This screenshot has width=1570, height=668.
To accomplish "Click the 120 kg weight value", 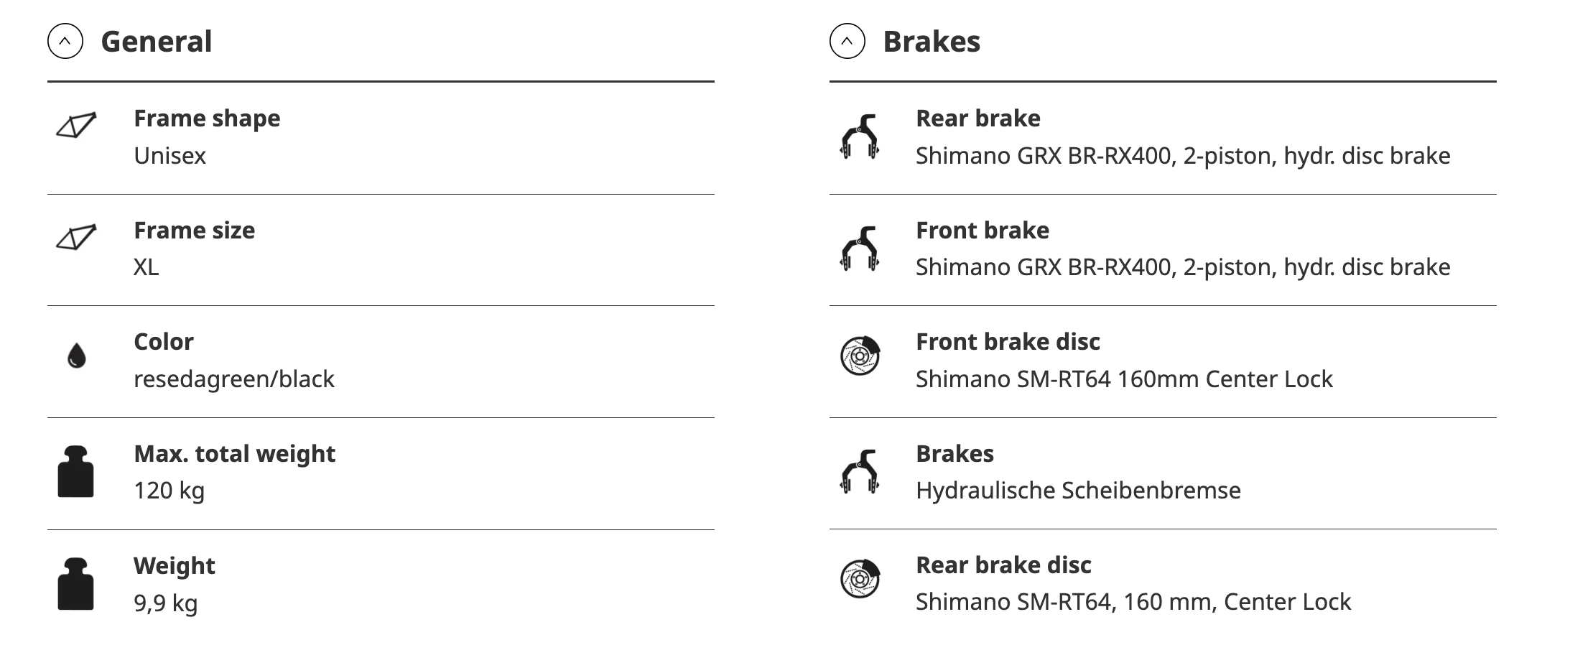I will click(x=169, y=491).
